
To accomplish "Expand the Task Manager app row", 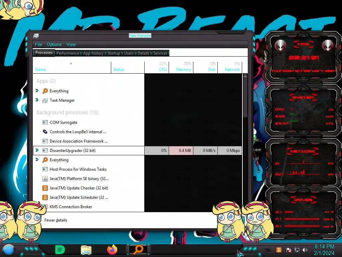I will (x=37, y=100).
